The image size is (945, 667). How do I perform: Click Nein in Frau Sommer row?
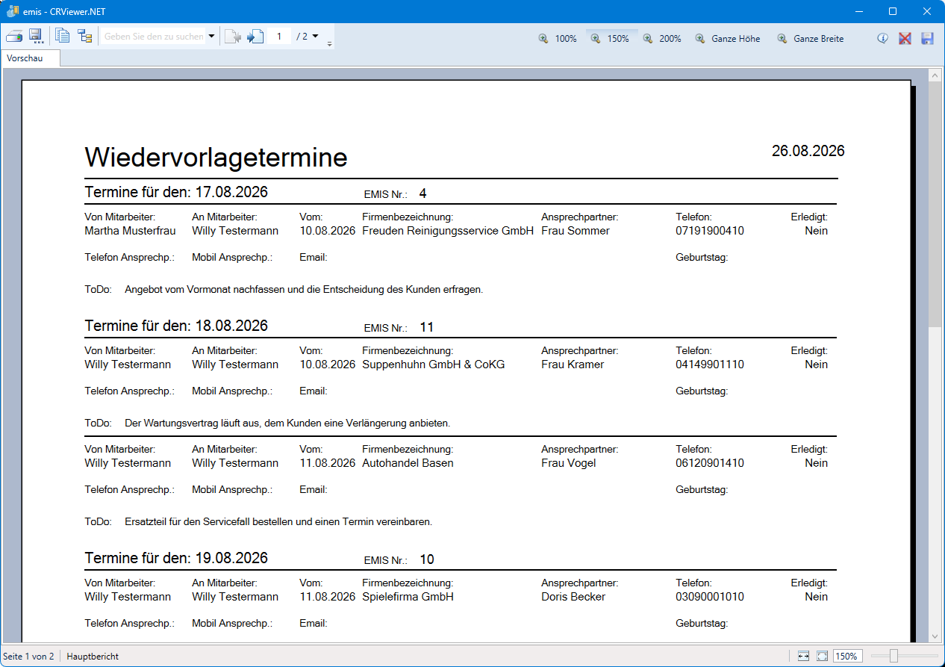[816, 231]
